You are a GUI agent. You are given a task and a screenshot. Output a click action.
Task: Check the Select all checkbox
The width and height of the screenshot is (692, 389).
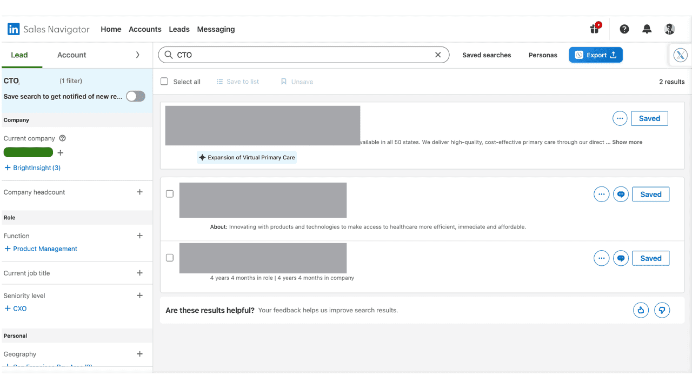[164, 81]
